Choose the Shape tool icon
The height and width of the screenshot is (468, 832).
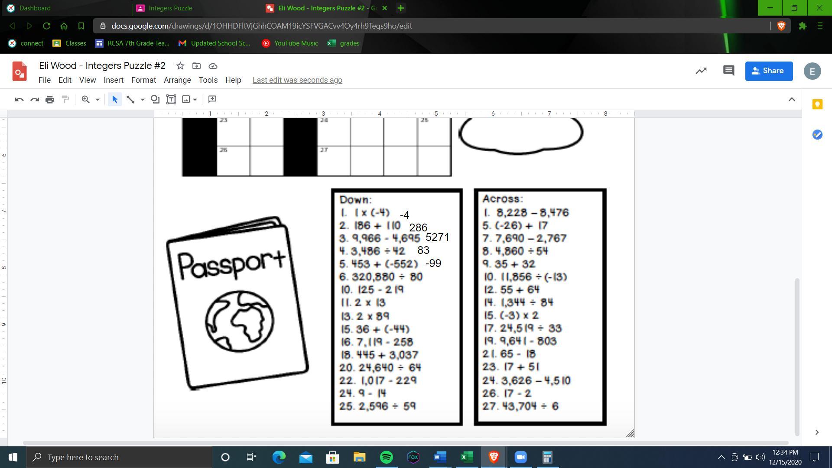155,99
